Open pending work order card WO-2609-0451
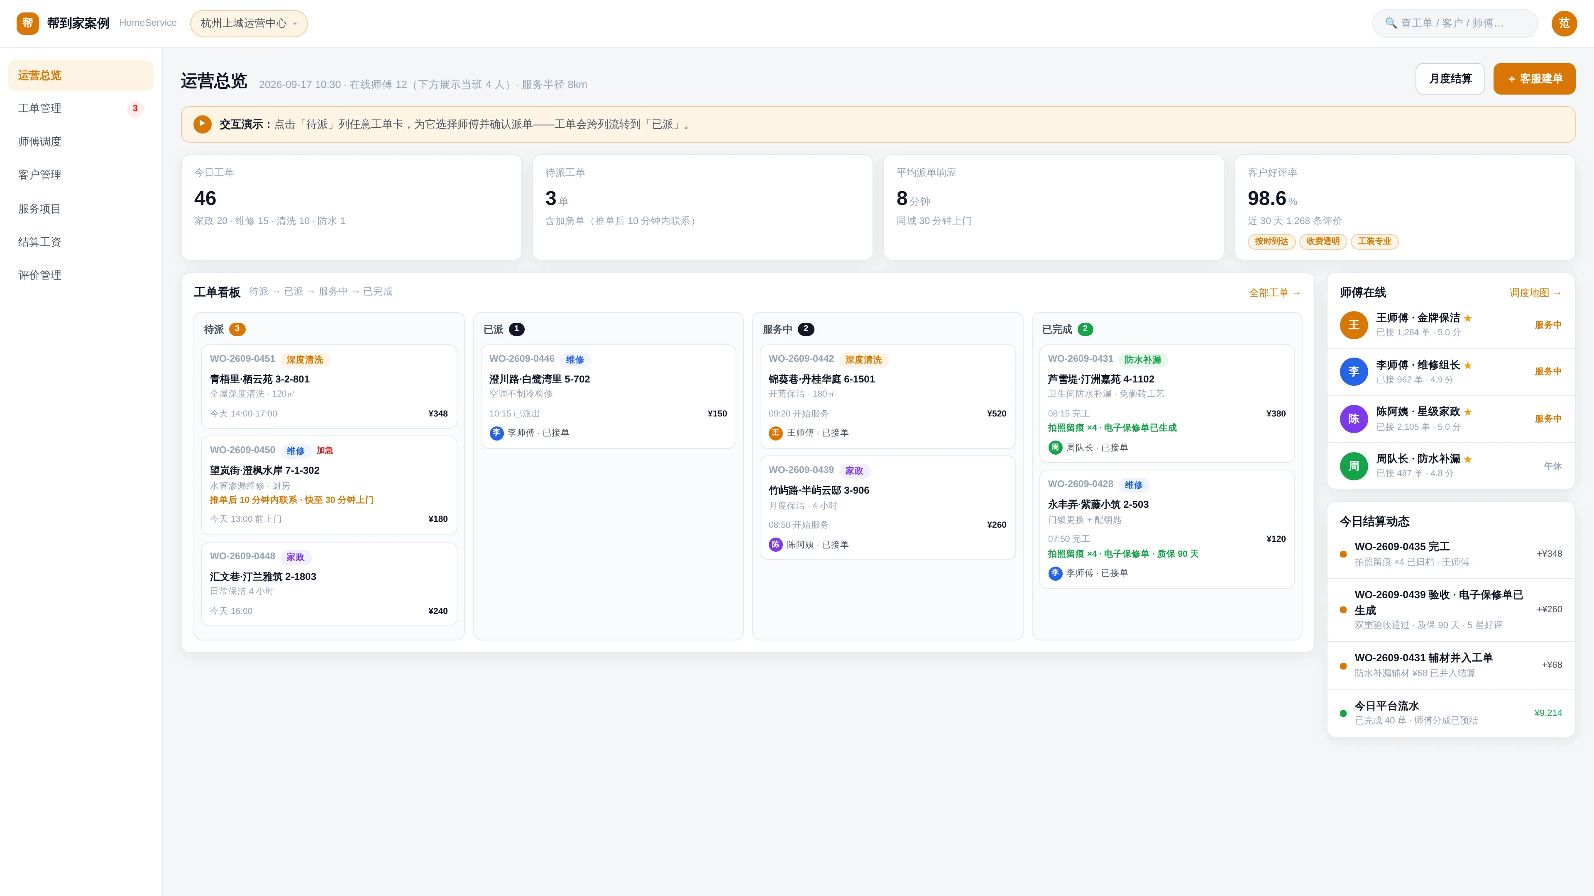 pos(329,387)
